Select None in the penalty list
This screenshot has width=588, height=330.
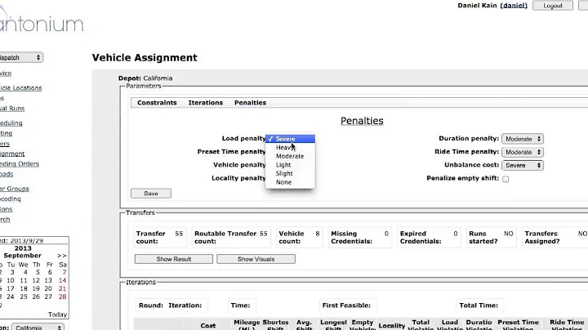point(290,182)
